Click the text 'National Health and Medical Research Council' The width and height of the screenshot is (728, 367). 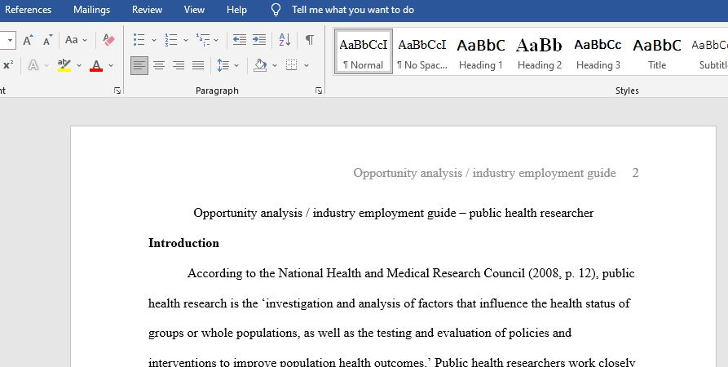coord(401,273)
